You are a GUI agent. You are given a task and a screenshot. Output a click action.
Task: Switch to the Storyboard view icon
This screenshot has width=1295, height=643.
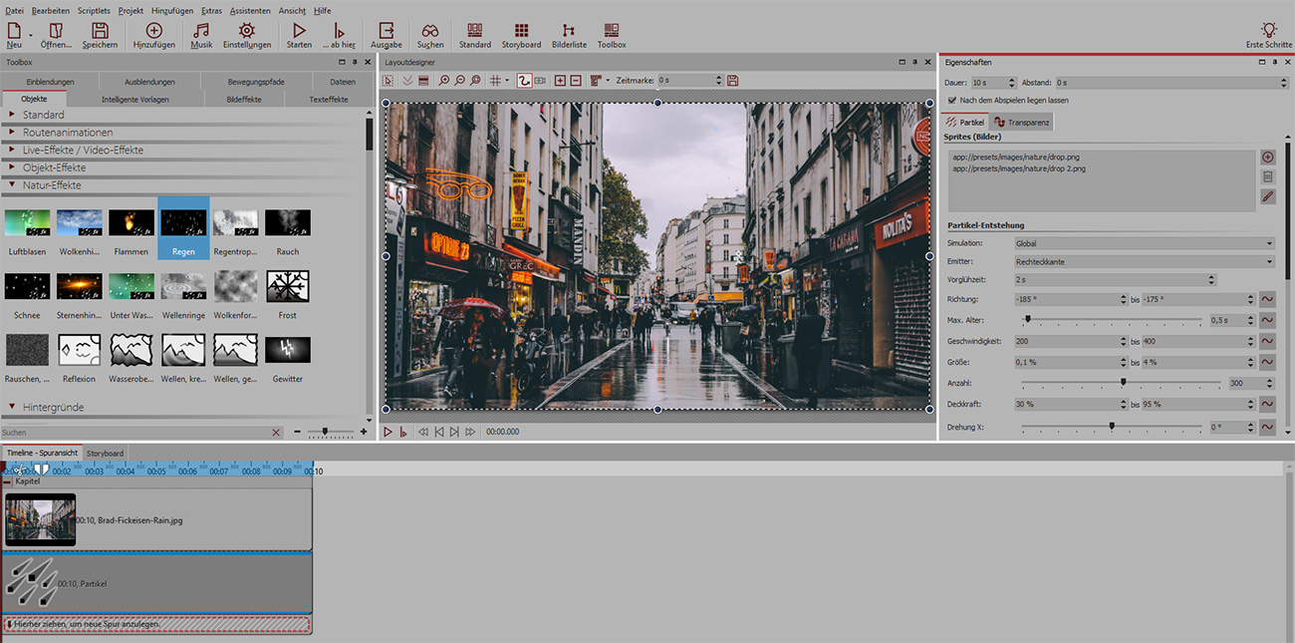tap(521, 32)
